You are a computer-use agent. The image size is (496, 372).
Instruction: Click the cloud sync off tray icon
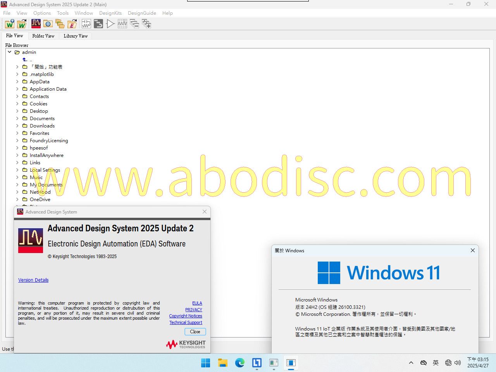pos(424,363)
